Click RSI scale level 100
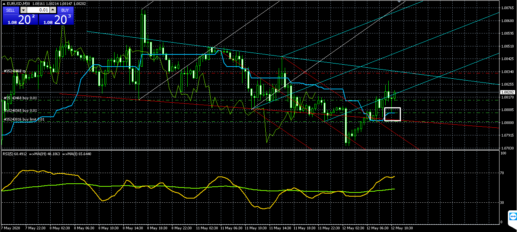 coord(504,153)
